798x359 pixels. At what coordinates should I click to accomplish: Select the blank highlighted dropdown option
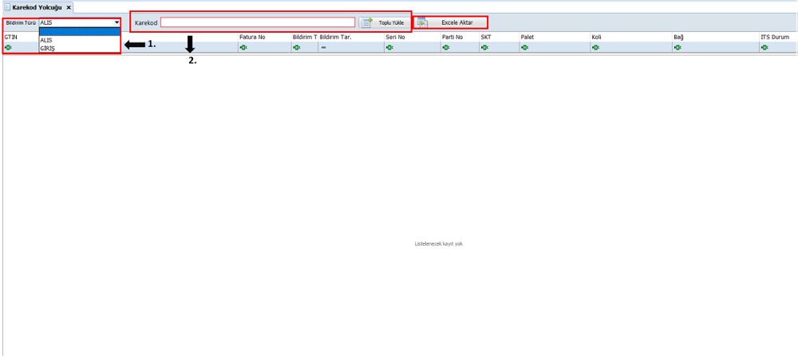pyautogui.click(x=79, y=32)
